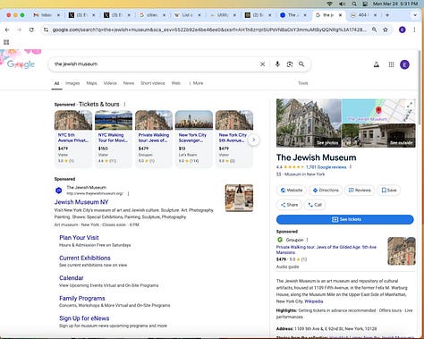The width and height of the screenshot is (424, 339).
Task: Click the blue See tickets button
Action: tap(345, 219)
